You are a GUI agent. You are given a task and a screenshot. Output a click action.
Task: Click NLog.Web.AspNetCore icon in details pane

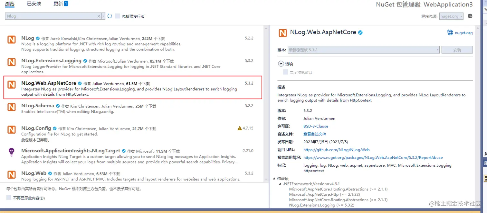tap(283, 33)
